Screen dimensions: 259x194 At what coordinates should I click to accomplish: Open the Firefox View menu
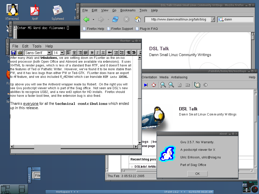tap(105, 10)
